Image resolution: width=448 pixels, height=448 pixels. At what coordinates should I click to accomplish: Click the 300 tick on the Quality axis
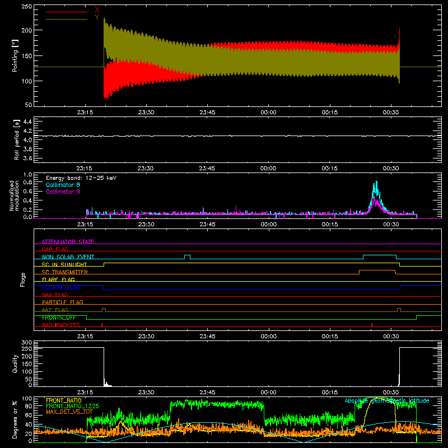(27, 343)
